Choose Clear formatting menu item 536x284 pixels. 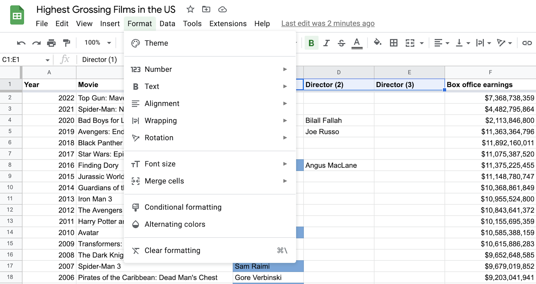click(210, 250)
